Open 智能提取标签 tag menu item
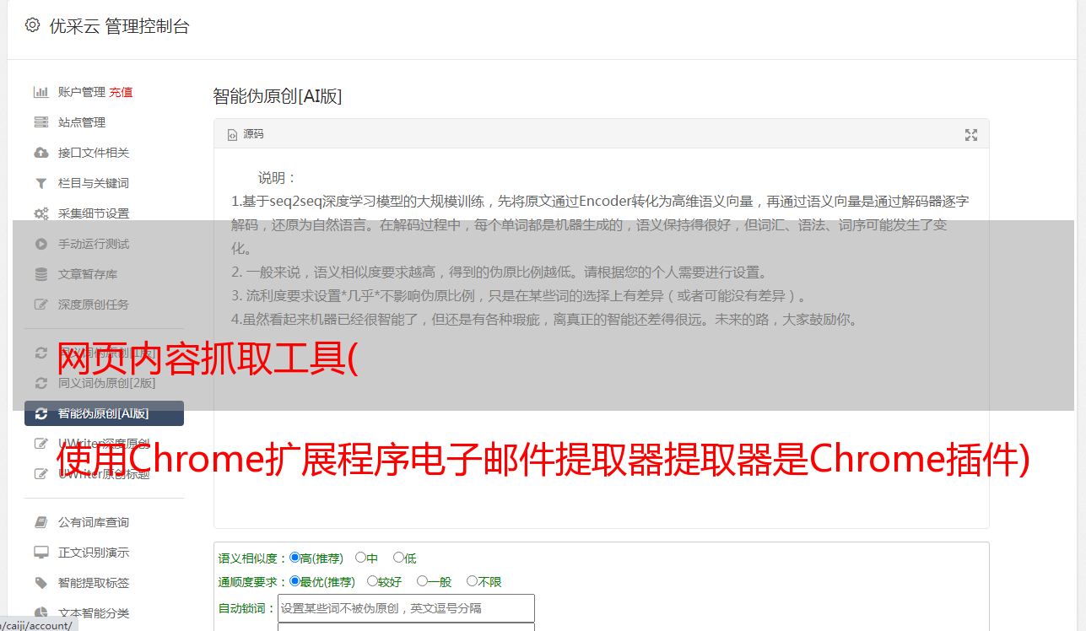 (94, 583)
